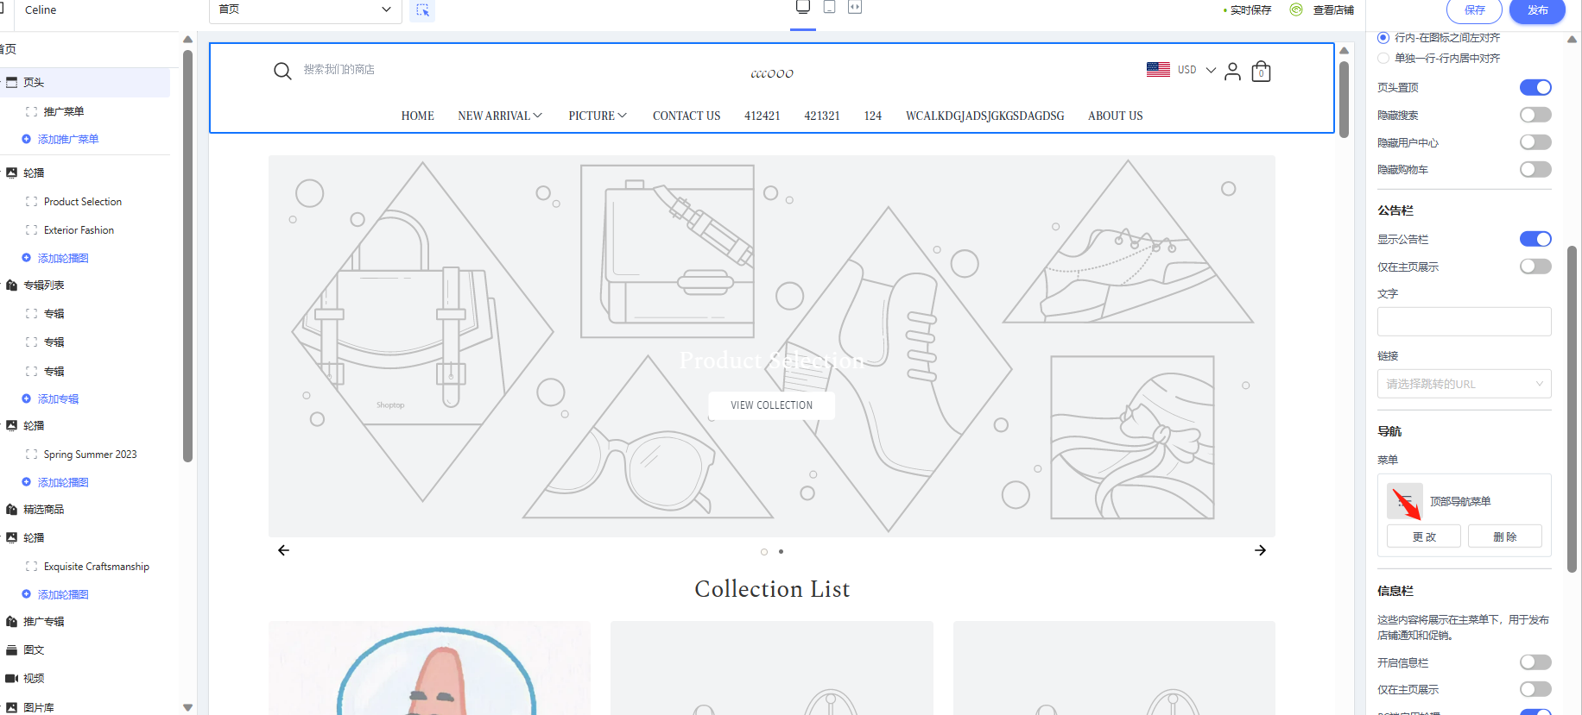The image size is (1582, 715).
Task: Open the 首页 page selector dropdown
Action: click(306, 10)
